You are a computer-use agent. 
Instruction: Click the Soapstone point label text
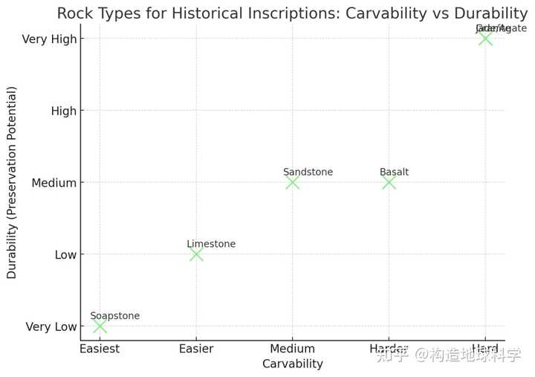coord(115,316)
